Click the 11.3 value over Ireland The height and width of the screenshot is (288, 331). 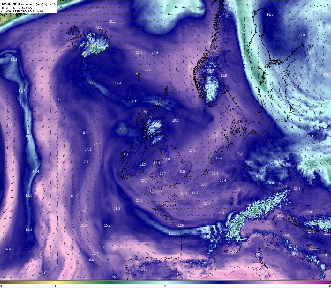tap(142, 165)
